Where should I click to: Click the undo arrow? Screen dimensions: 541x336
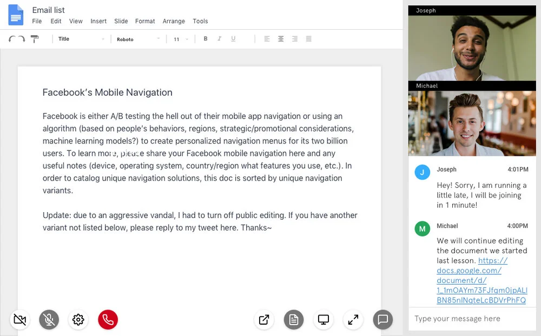12,39
